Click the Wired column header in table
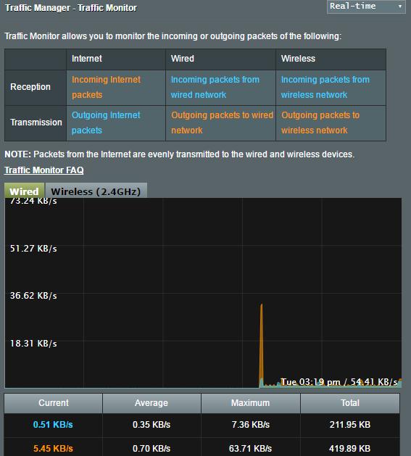The image size is (411, 456). [220, 59]
